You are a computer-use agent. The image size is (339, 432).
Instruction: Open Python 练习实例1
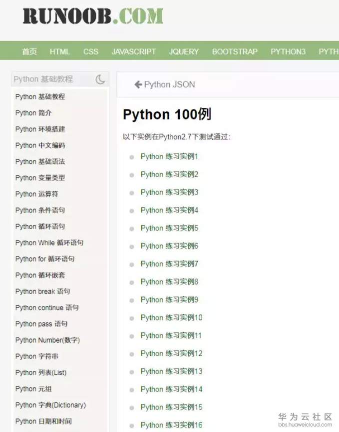point(169,156)
